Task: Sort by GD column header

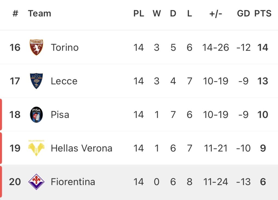Action: [243, 14]
